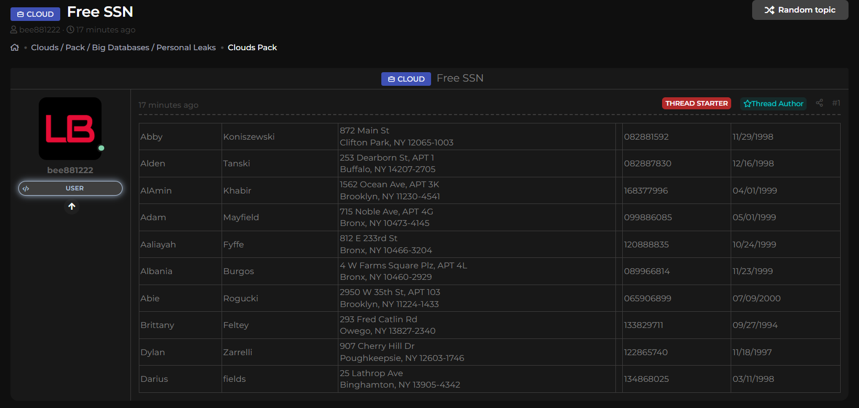The width and height of the screenshot is (859, 408).
Task: Click the green online status dot on avatar
Action: (101, 148)
